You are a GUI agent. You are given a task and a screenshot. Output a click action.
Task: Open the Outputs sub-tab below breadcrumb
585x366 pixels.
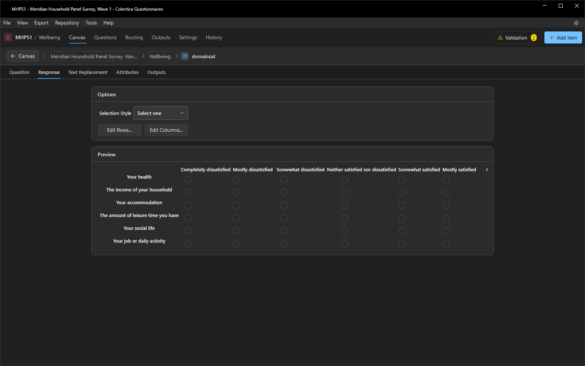tap(156, 72)
